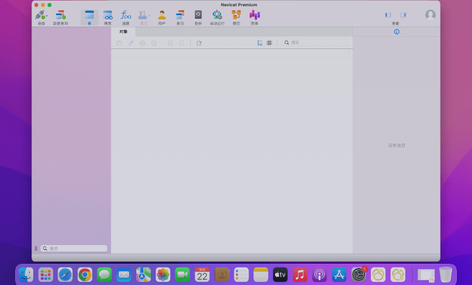The image size is (472, 285).
Task: Click the user account avatar icon
Action: (430, 15)
